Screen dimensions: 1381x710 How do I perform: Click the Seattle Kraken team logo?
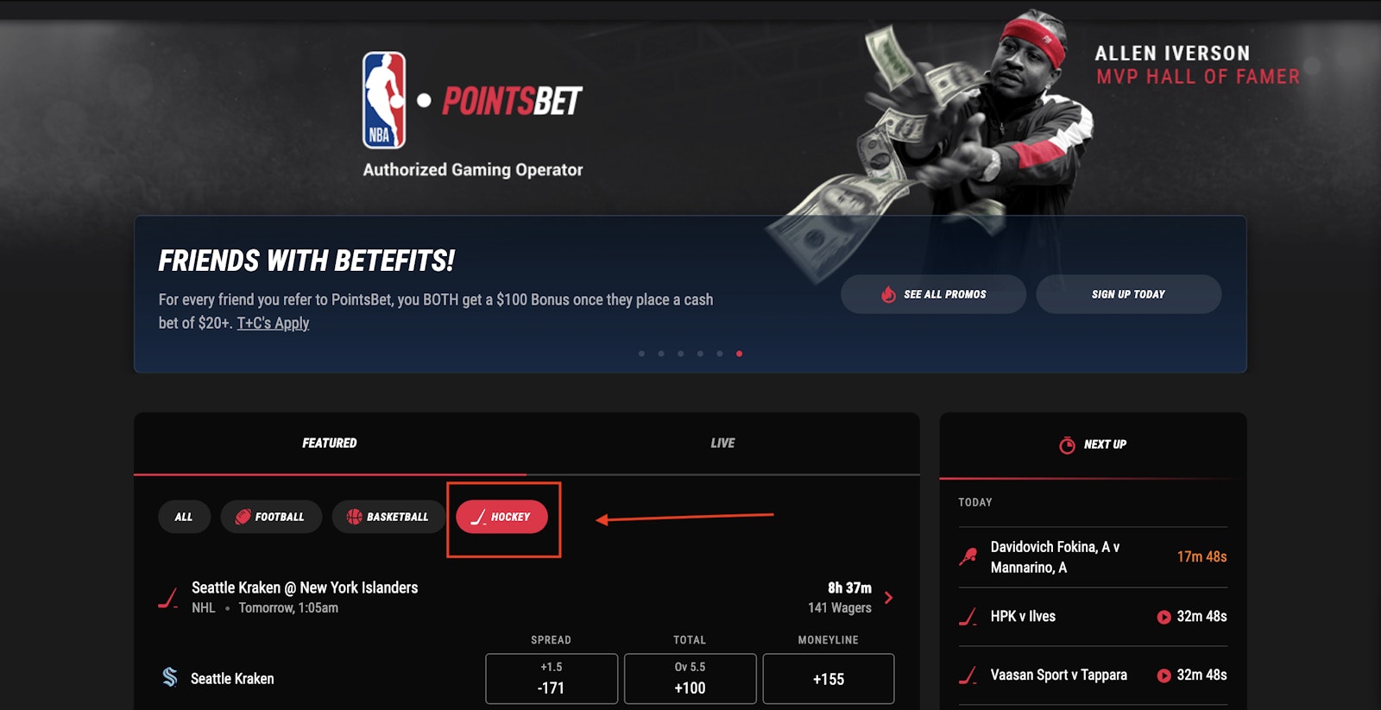tap(170, 677)
